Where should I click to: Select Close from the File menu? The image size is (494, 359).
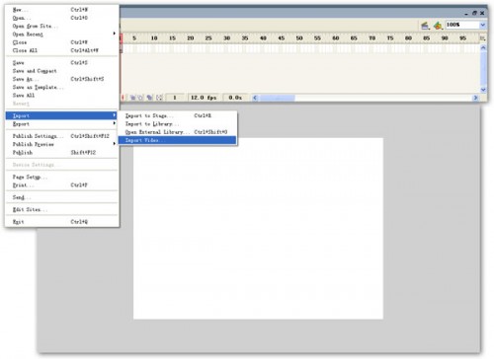[61, 42]
